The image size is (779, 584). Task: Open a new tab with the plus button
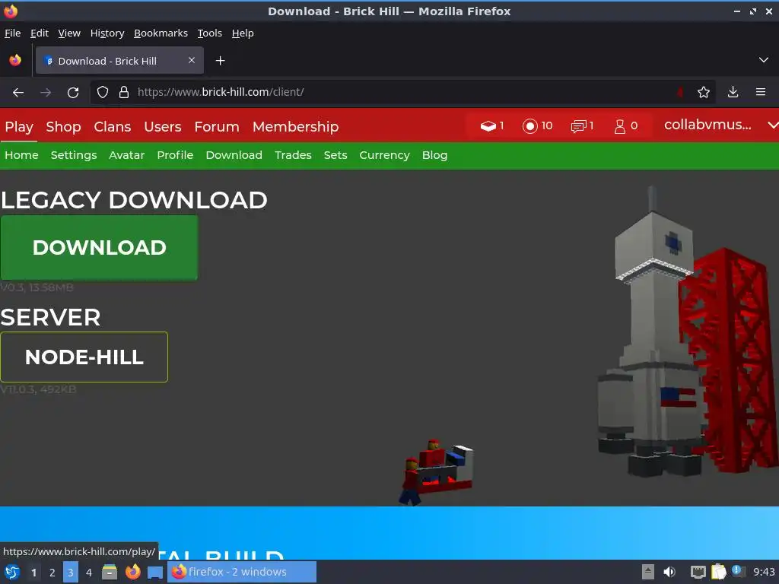point(220,61)
